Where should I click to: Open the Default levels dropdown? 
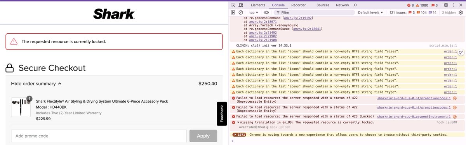point(371,12)
